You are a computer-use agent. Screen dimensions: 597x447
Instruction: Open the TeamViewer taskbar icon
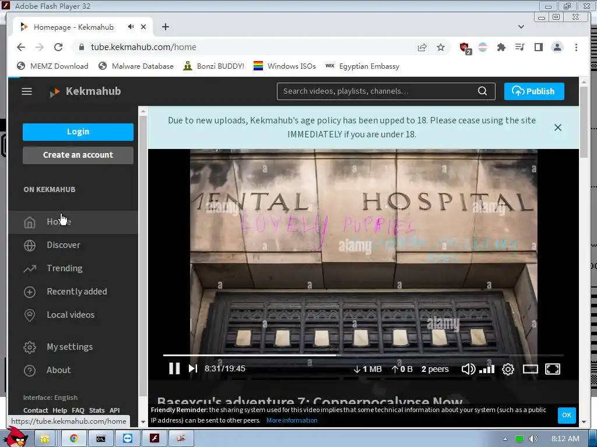coord(128,439)
